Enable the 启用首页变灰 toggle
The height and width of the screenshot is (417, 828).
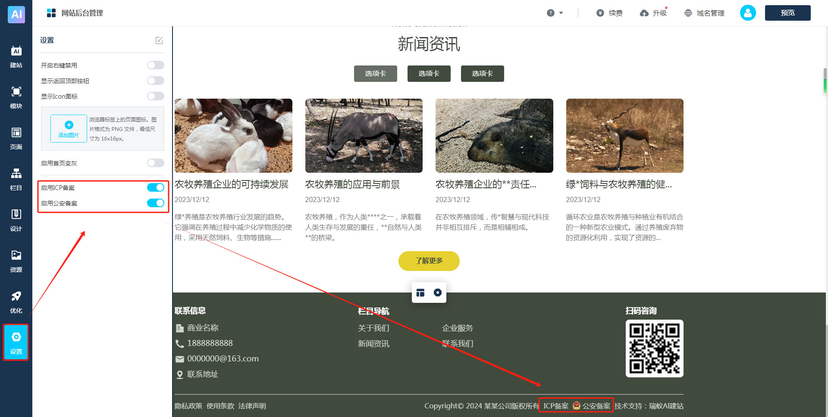156,163
